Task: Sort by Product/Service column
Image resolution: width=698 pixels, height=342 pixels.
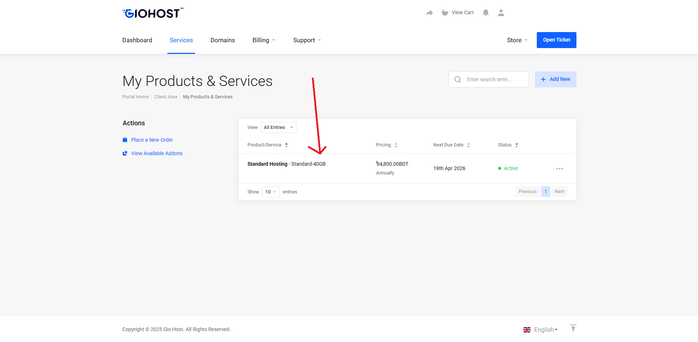Action: [x=267, y=145]
